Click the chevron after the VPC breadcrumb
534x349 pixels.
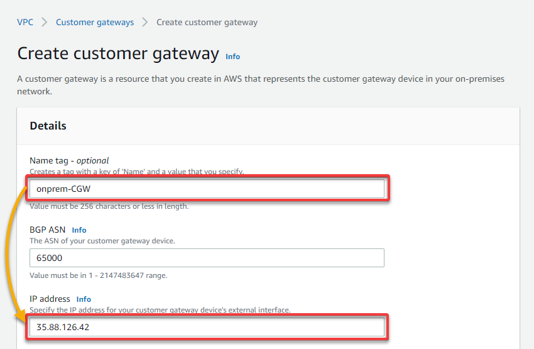pos(44,22)
